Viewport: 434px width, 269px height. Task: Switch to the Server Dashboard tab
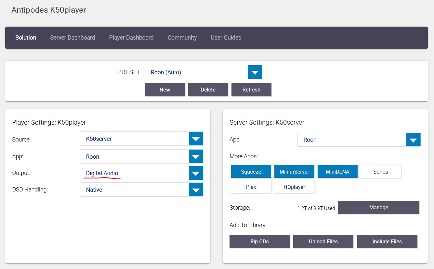(x=72, y=38)
